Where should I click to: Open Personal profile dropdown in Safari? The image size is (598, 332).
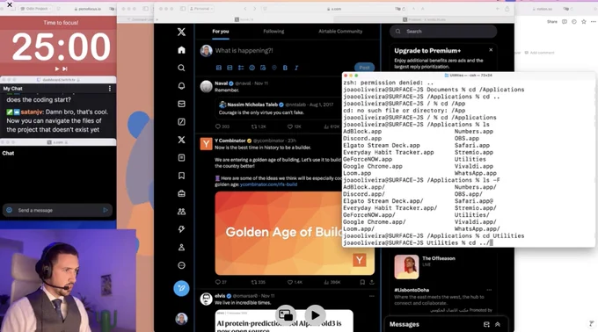point(201,9)
